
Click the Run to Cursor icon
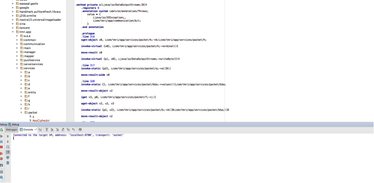(x=74, y=129)
